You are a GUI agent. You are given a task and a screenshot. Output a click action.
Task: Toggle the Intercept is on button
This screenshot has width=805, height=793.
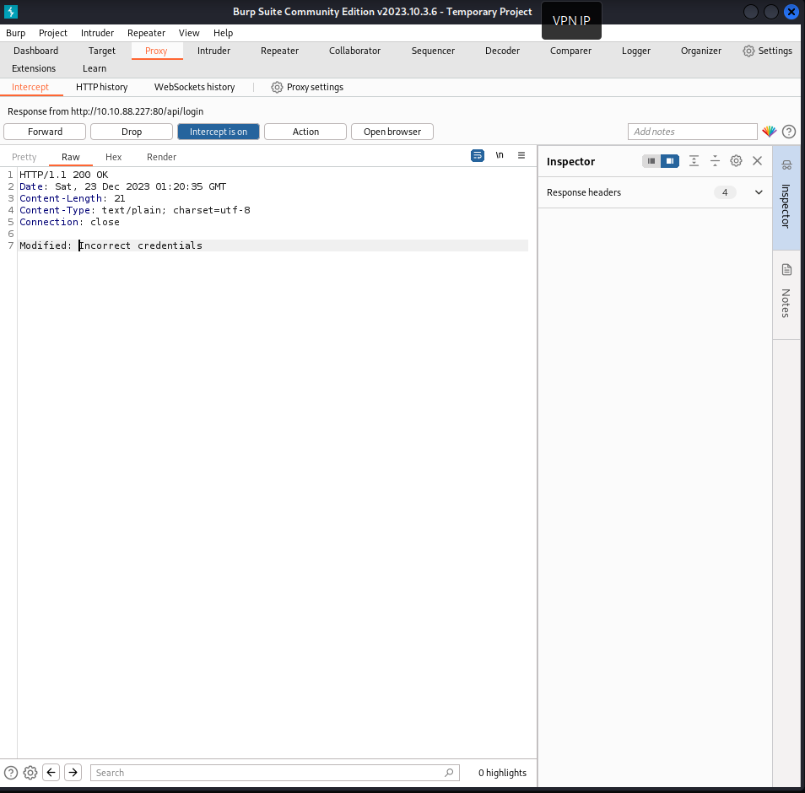pyautogui.click(x=219, y=132)
